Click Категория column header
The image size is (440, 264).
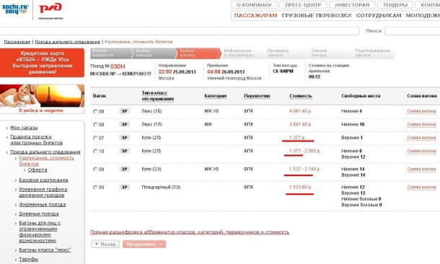tap(216, 96)
